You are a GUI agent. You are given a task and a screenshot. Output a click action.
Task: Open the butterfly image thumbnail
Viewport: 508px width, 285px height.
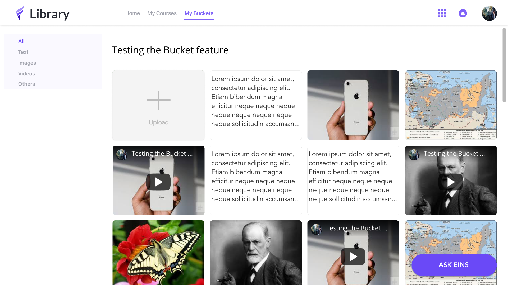[x=158, y=253]
